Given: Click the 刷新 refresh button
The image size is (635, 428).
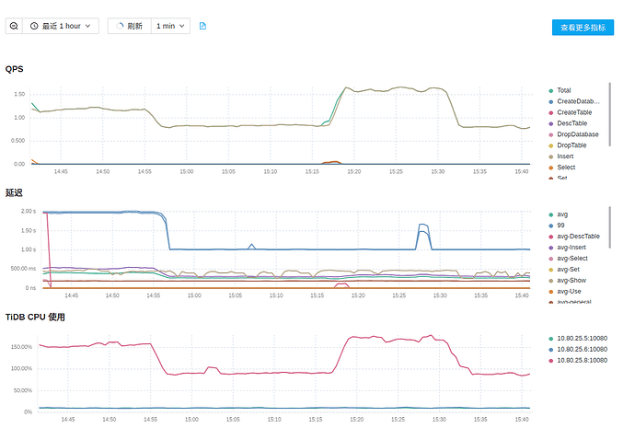Looking at the screenshot, I should [130, 26].
